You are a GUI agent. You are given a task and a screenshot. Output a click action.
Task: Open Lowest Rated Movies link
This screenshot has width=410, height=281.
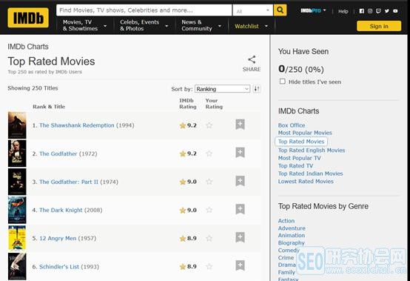click(306, 182)
